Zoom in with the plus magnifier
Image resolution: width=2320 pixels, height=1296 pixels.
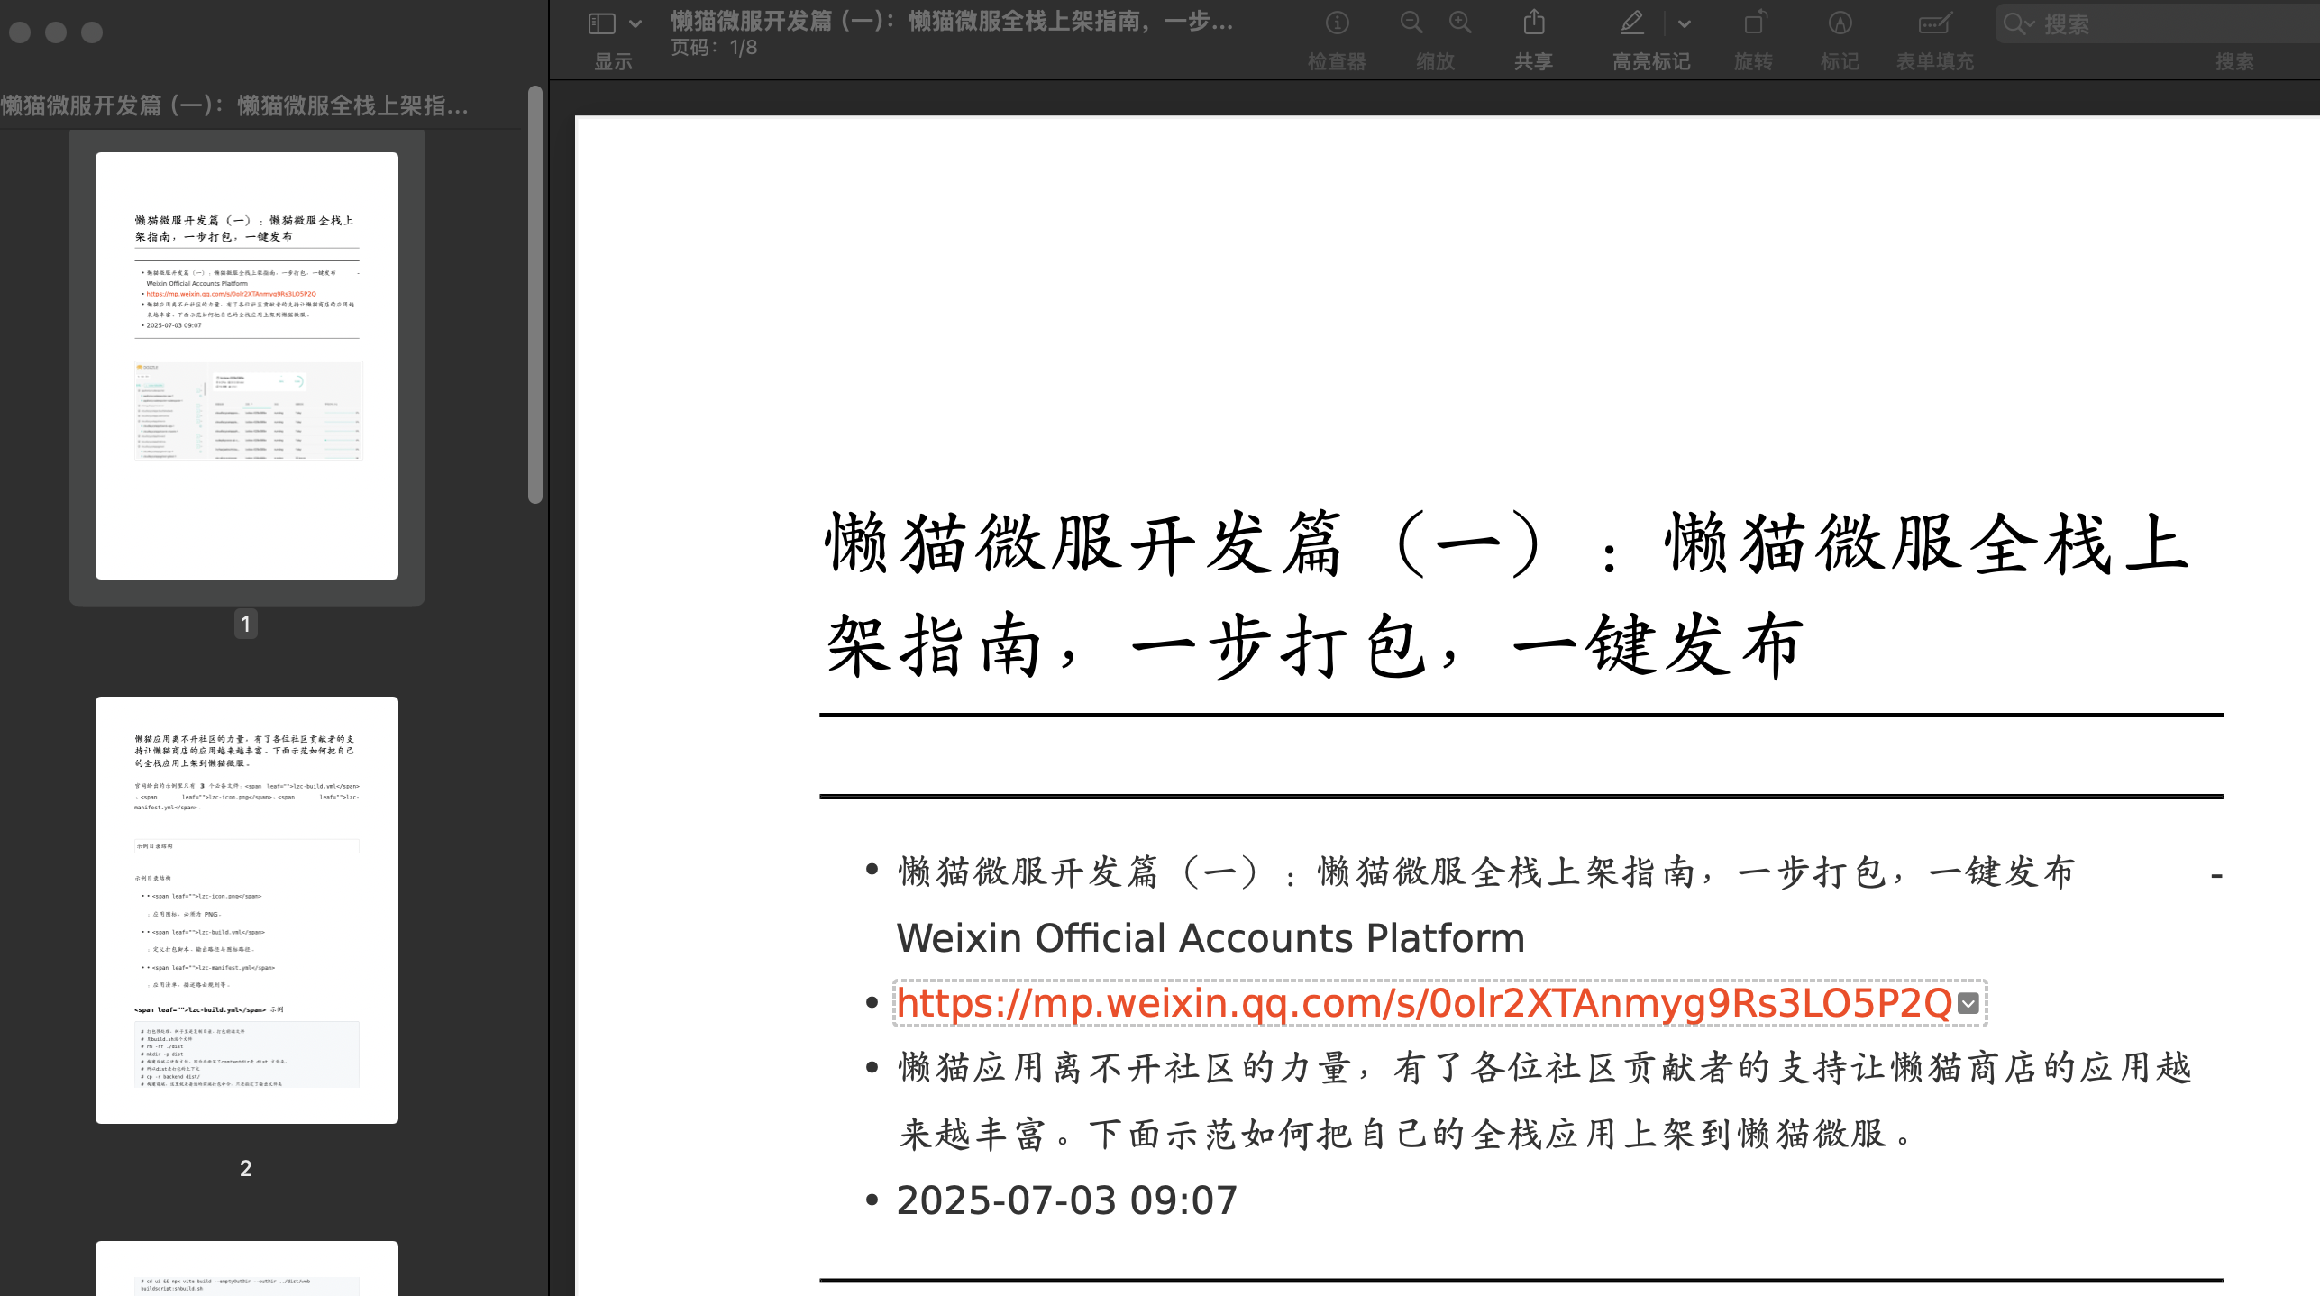click(1460, 23)
